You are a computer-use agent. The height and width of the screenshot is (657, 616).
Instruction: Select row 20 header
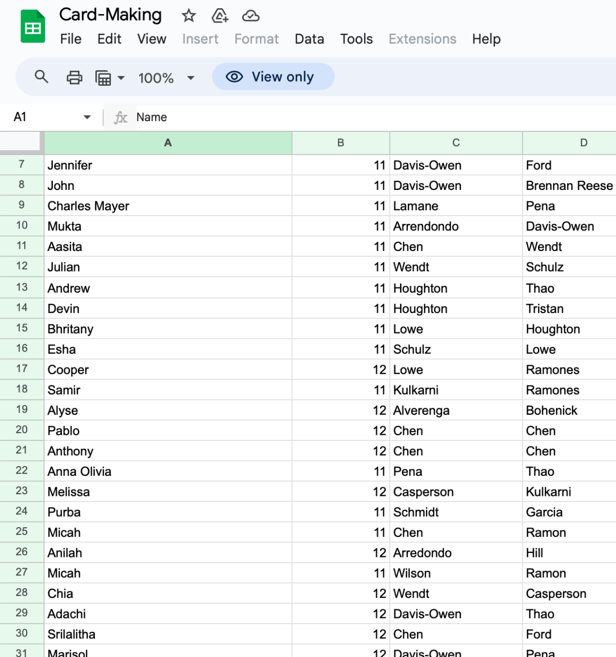[22, 430]
